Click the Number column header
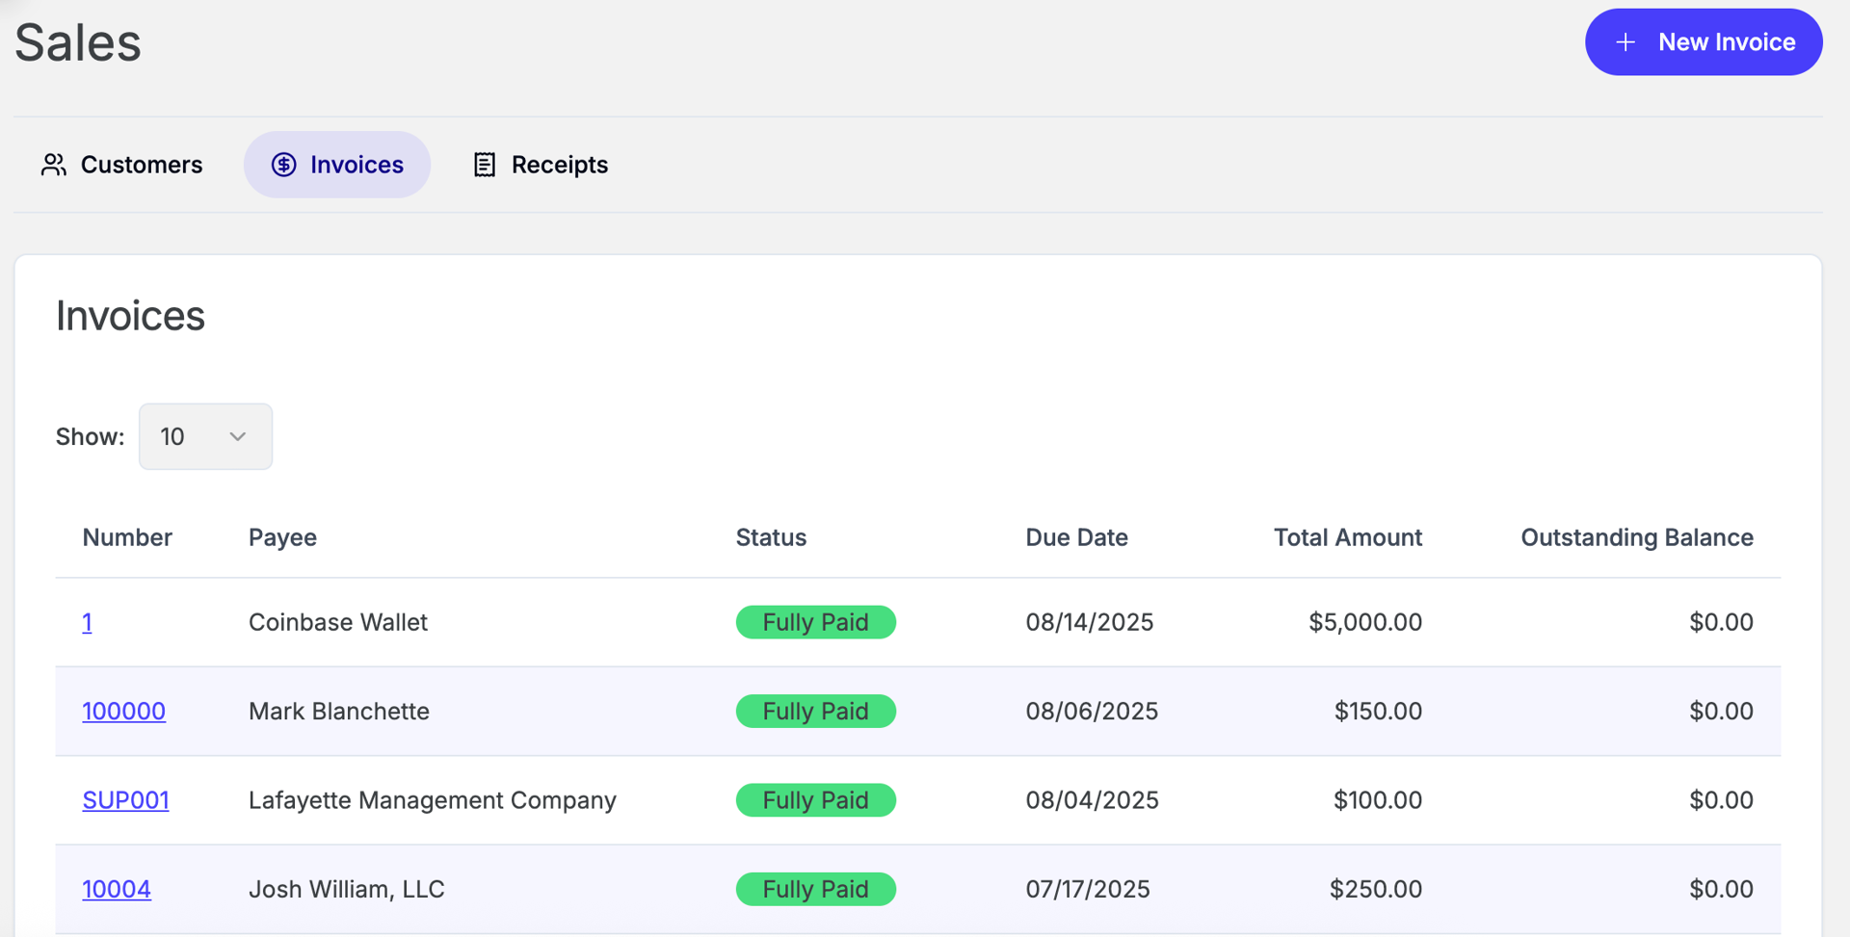The height and width of the screenshot is (937, 1850). (x=127, y=537)
